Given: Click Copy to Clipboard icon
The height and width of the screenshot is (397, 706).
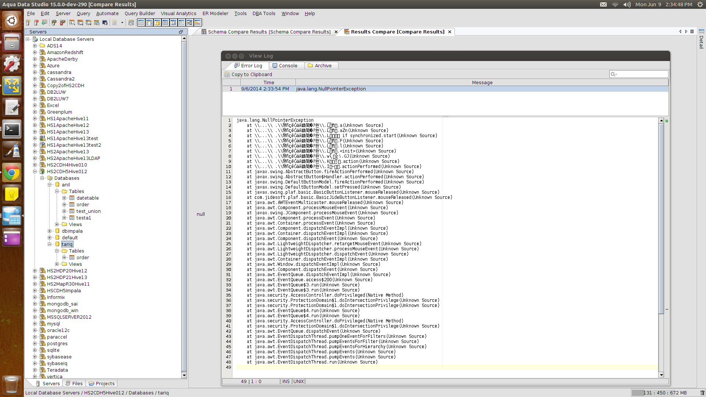Looking at the screenshot, I should tap(227, 75).
